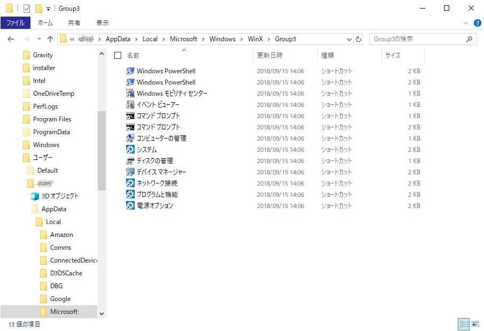Switch to details view layout
This screenshot has width=484, height=331.
click(x=464, y=324)
